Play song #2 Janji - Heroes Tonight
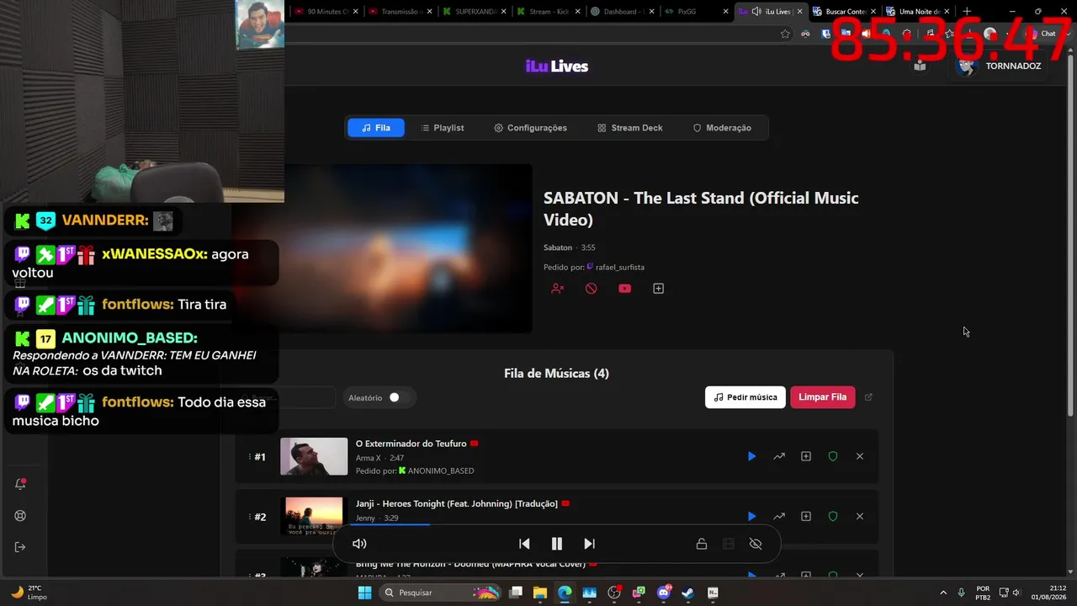The image size is (1077, 606). click(x=751, y=516)
